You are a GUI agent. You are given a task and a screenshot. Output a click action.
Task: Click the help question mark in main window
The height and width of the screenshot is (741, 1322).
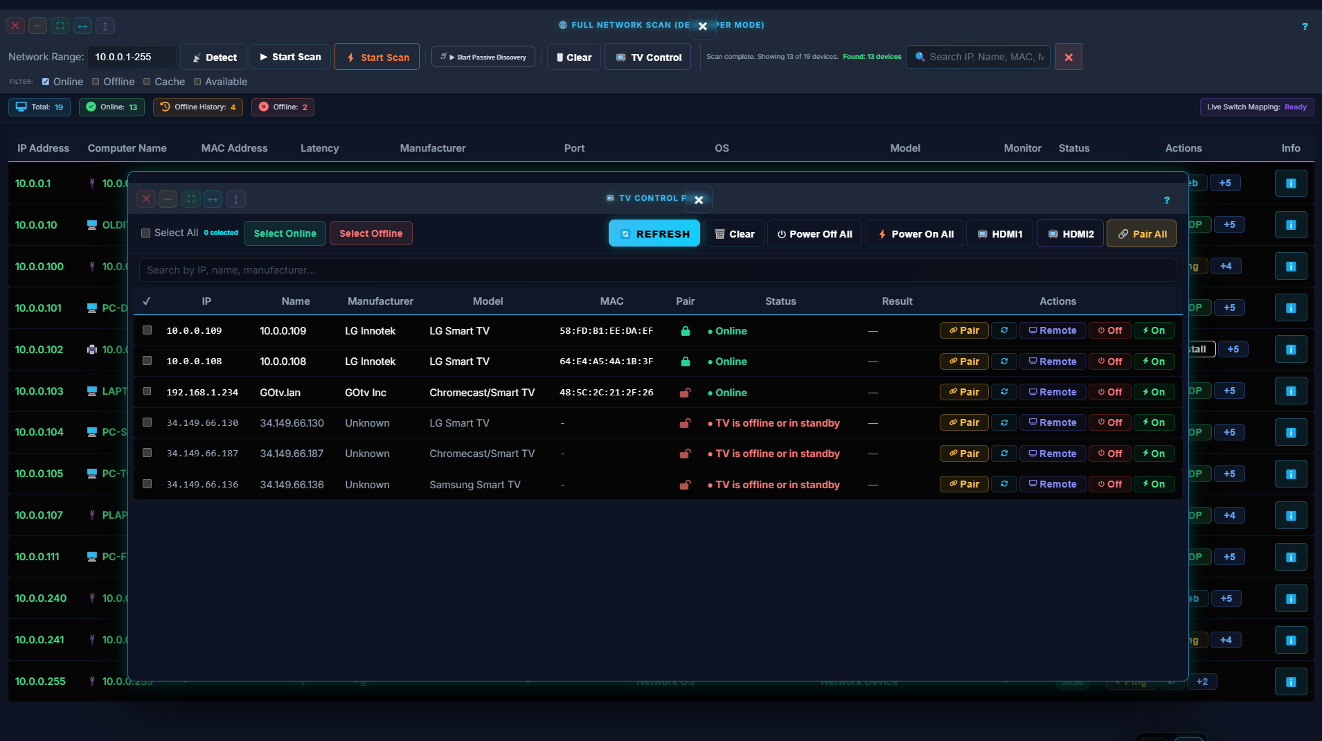click(x=1305, y=26)
